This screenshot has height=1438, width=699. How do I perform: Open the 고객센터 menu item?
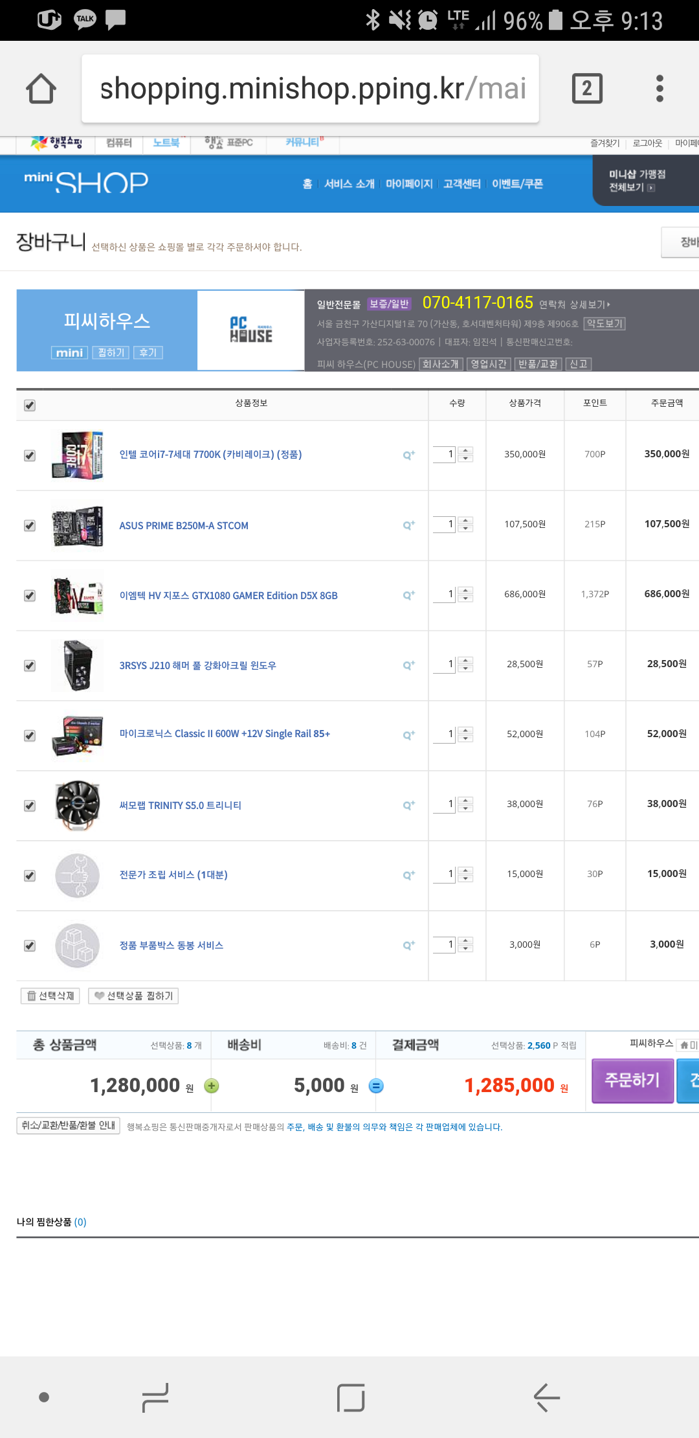(461, 184)
